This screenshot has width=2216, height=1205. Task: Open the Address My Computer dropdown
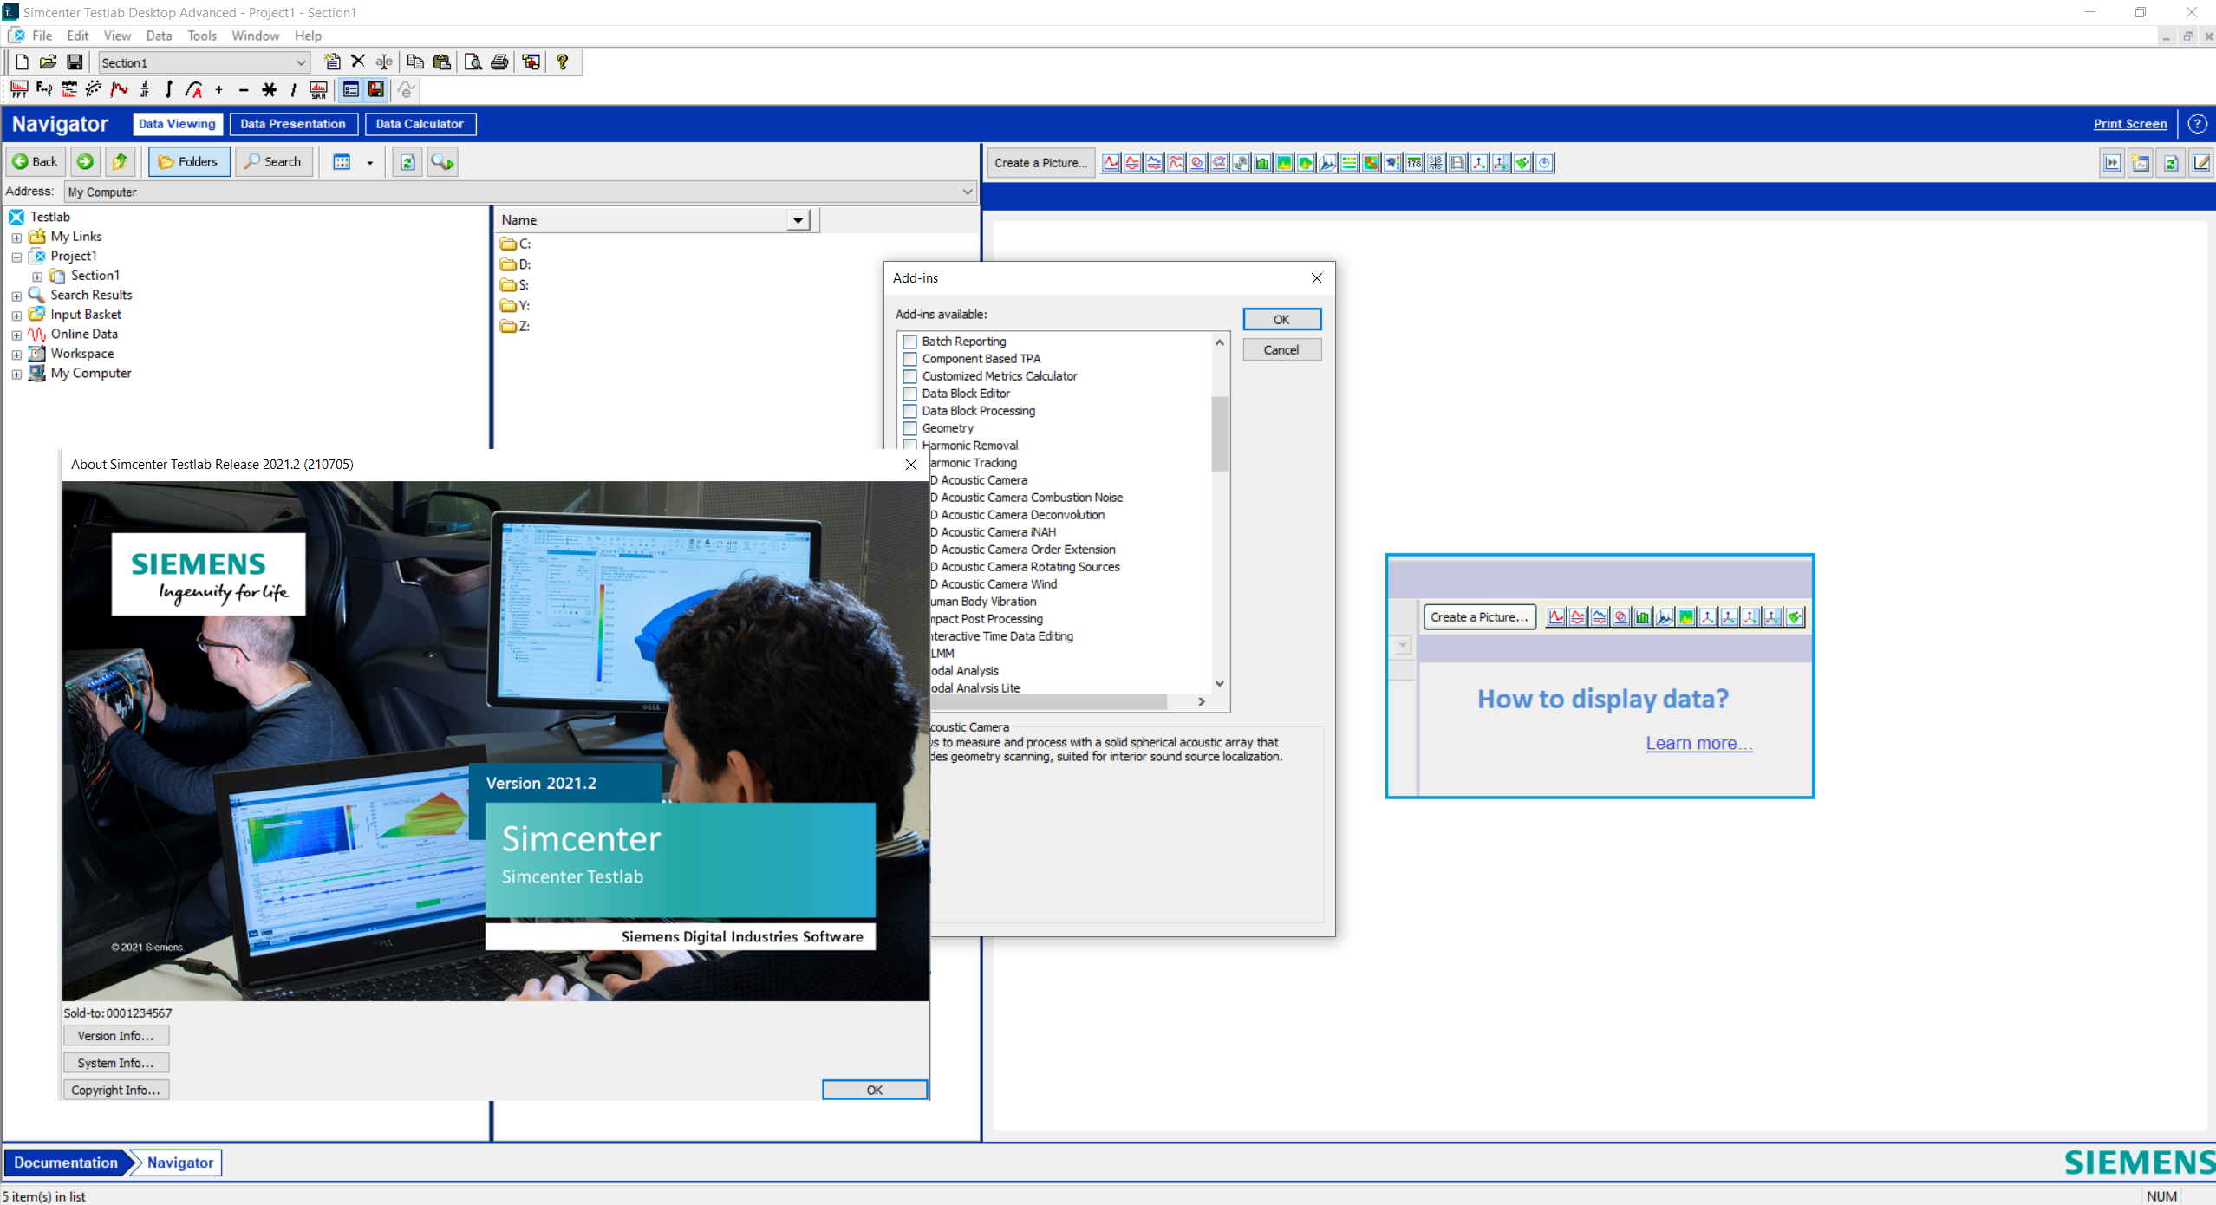968,192
